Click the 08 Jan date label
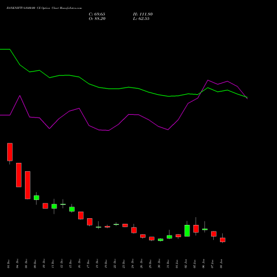 221,264
